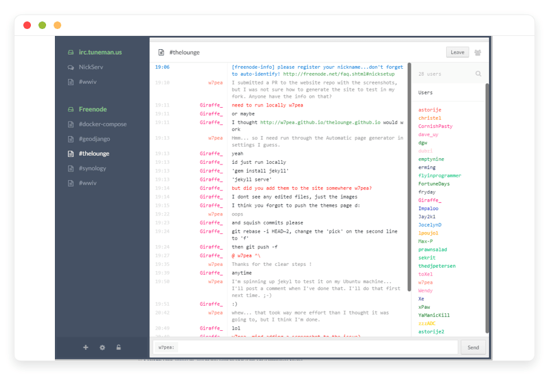Select the irc.tuneman.us network
The height and width of the screenshot is (375, 549).
(100, 52)
